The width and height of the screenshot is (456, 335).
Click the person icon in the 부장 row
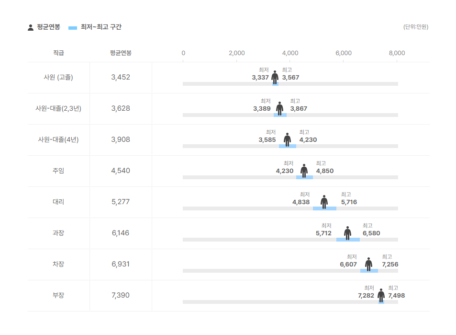click(x=381, y=295)
